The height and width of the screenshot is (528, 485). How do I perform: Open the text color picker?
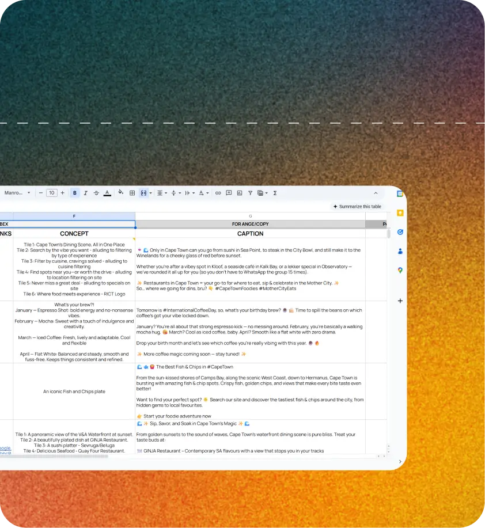(x=107, y=193)
